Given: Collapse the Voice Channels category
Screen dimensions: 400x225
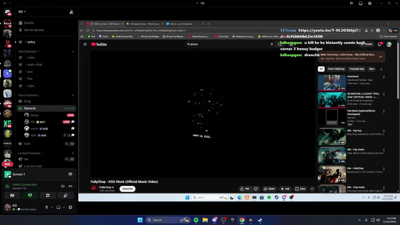Looking at the screenshot, I should pos(29,95).
